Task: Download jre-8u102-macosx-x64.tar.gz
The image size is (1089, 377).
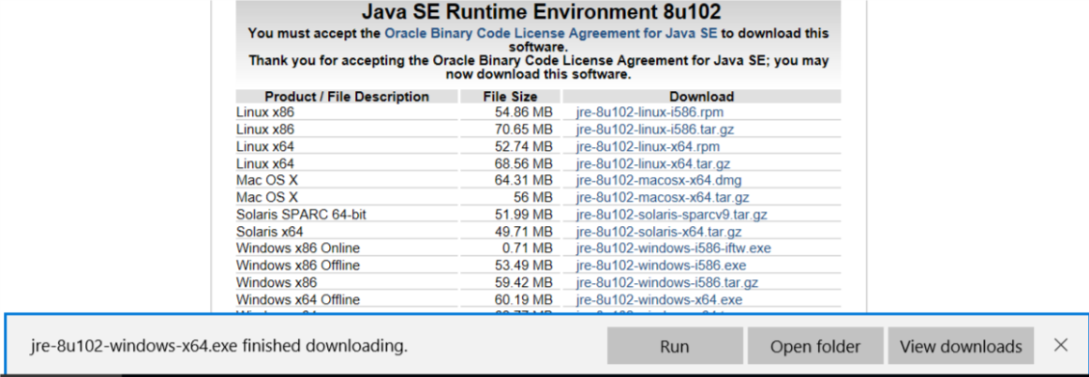Action: (x=663, y=198)
